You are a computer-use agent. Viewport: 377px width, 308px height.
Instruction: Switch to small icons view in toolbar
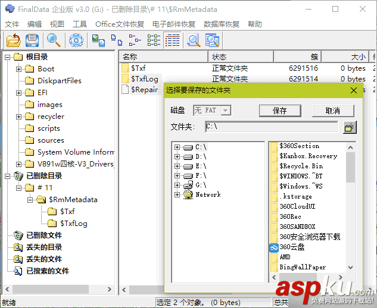pyautogui.click(x=117, y=40)
